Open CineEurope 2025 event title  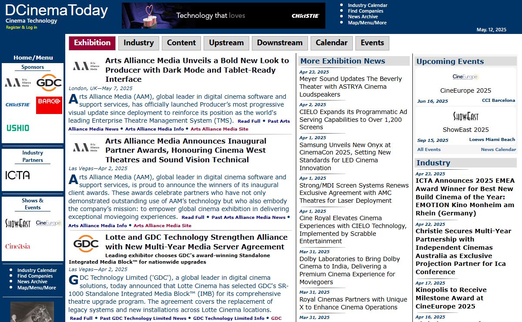pos(465,91)
